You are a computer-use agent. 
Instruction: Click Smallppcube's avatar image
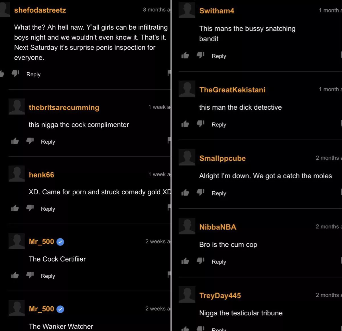pyautogui.click(x=187, y=157)
